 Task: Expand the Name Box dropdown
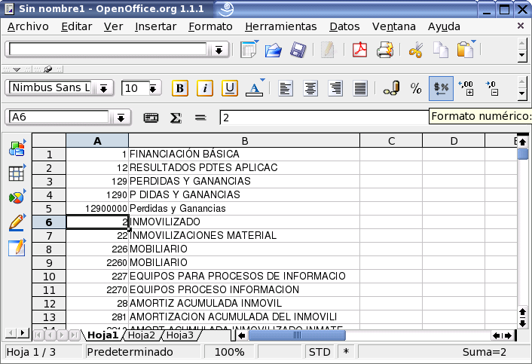pos(121,118)
